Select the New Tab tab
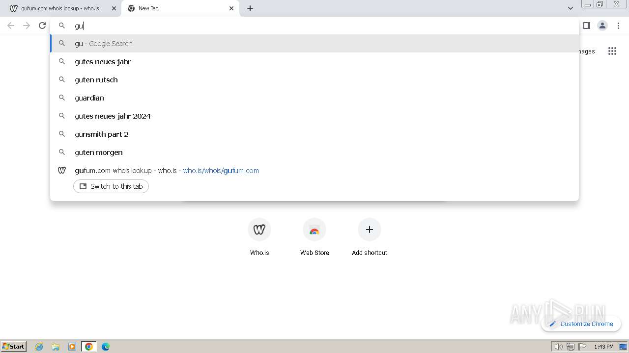 pos(180,8)
